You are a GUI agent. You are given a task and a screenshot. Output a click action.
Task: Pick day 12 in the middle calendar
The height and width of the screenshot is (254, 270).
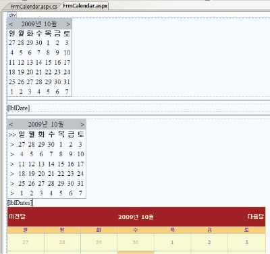coord(32,164)
